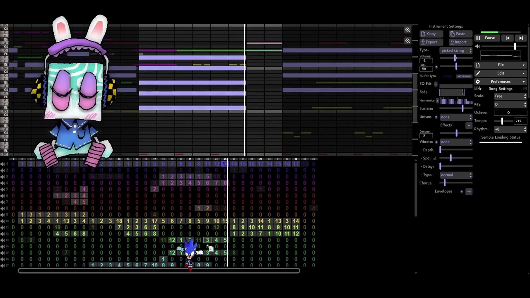The image size is (530, 298).
Task: Adjust the Chorus slider
Action: pyautogui.click(x=456, y=183)
